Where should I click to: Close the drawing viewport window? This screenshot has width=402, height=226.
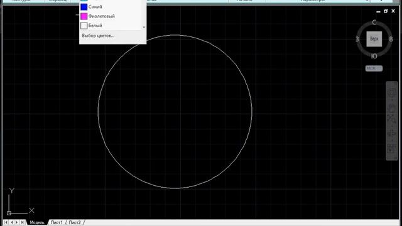coord(393,11)
